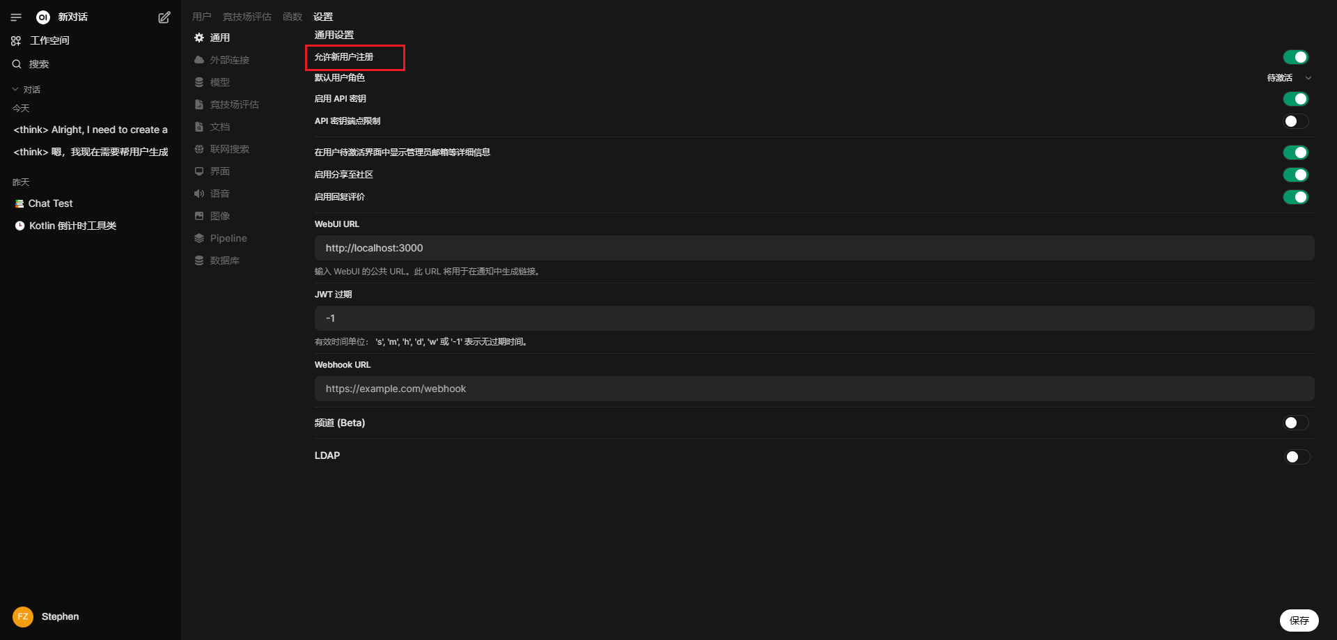The height and width of the screenshot is (640, 1337).
Task: Switch to the 用户 tab
Action: point(201,17)
